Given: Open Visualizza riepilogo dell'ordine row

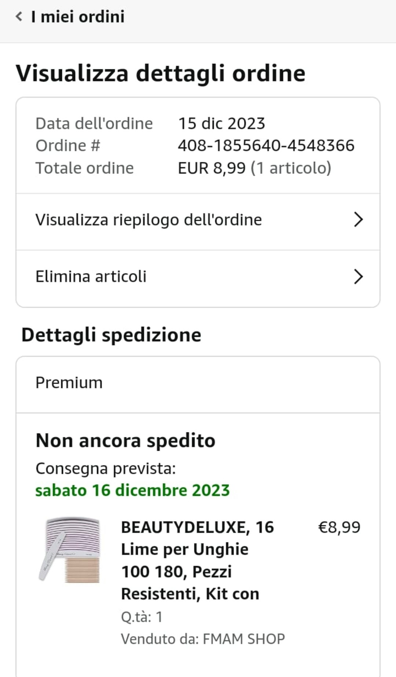Looking at the screenshot, I should (x=148, y=220).
